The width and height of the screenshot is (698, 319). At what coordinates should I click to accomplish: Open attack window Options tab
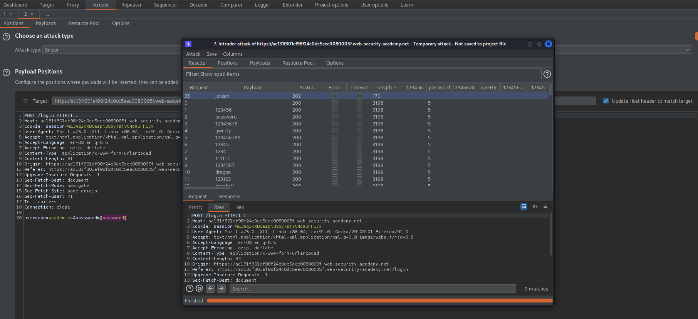(335, 63)
